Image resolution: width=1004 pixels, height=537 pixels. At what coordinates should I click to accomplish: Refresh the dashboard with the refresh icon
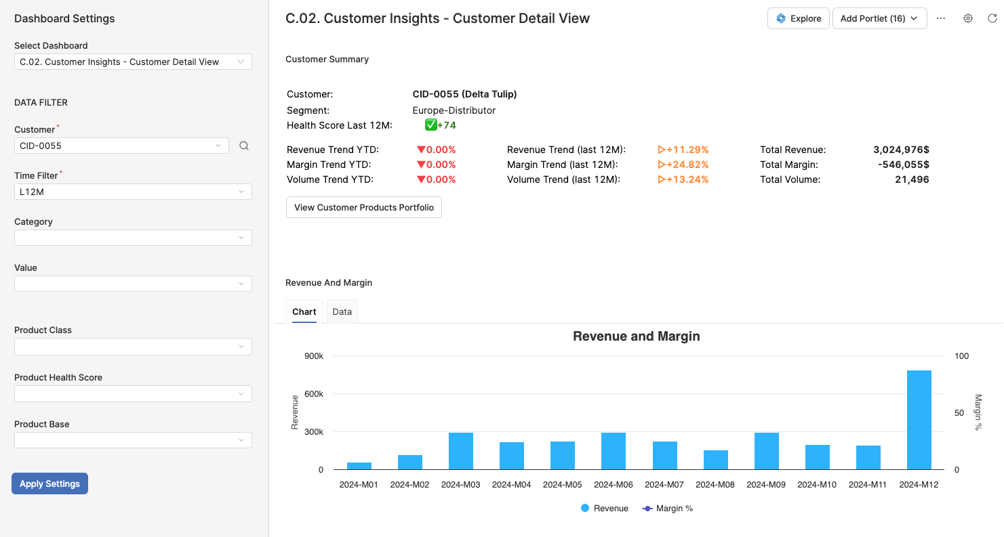coord(992,18)
